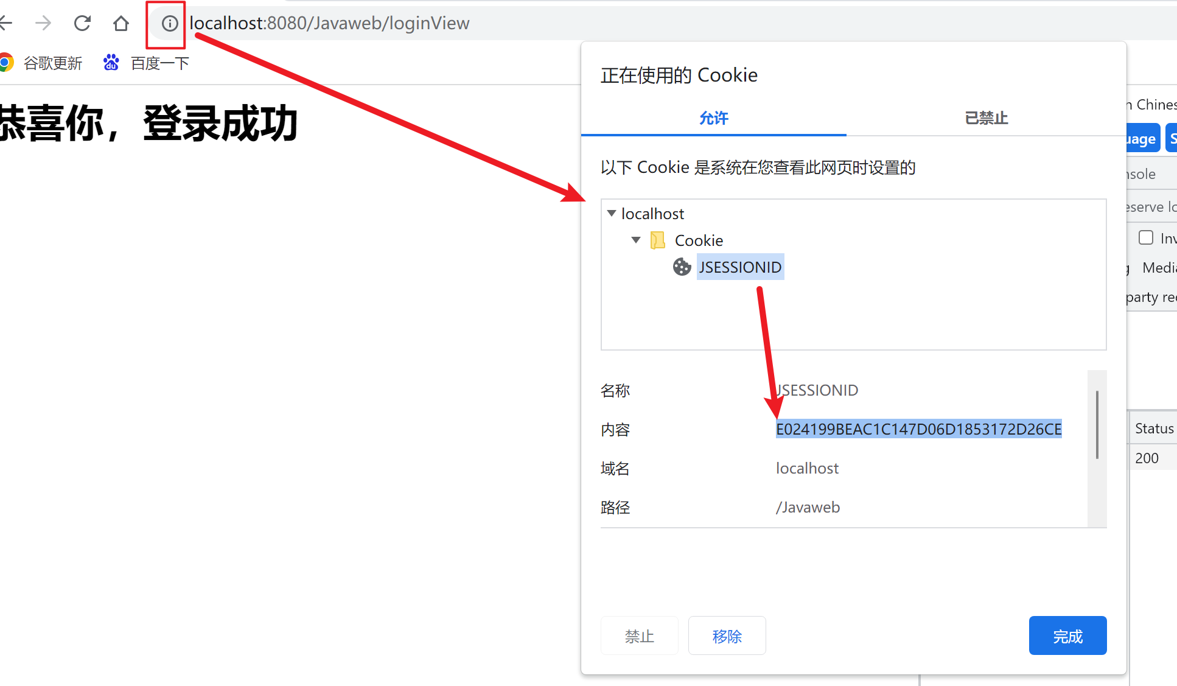Switch to the 已禁止 tab
This screenshot has width=1177, height=686.
tap(986, 118)
